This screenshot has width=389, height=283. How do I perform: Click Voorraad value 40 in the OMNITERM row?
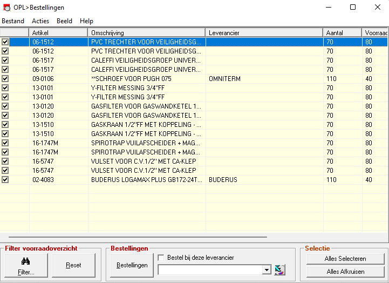368,79
